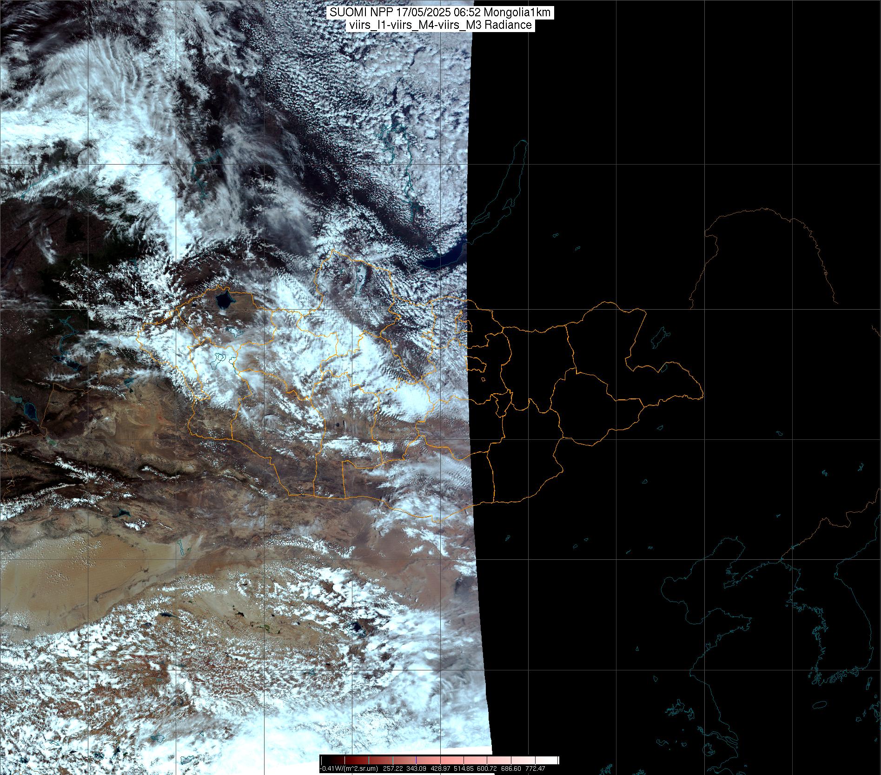Click the '772.47' scale value
Viewport: 881px width, 775px height.
coord(535,769)
